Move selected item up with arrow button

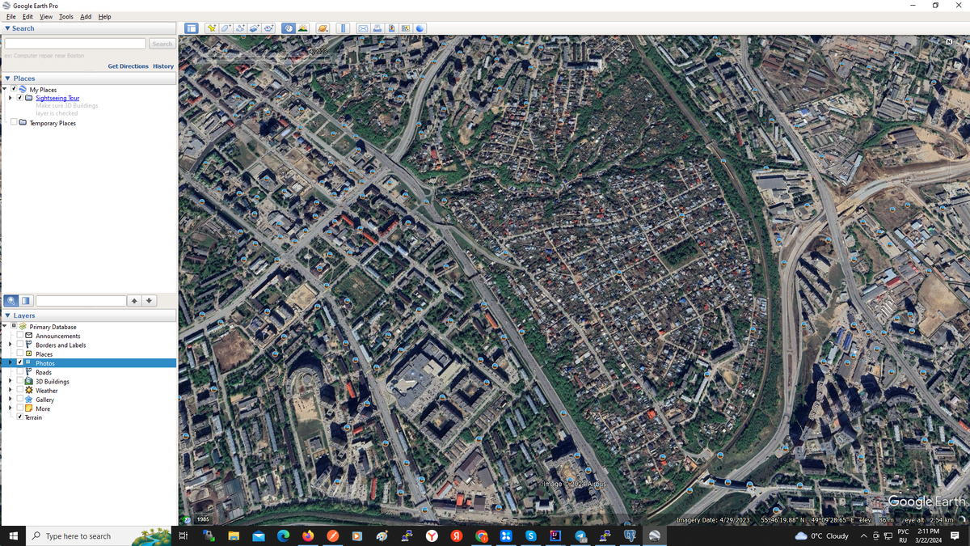click(x=135, y=301)
